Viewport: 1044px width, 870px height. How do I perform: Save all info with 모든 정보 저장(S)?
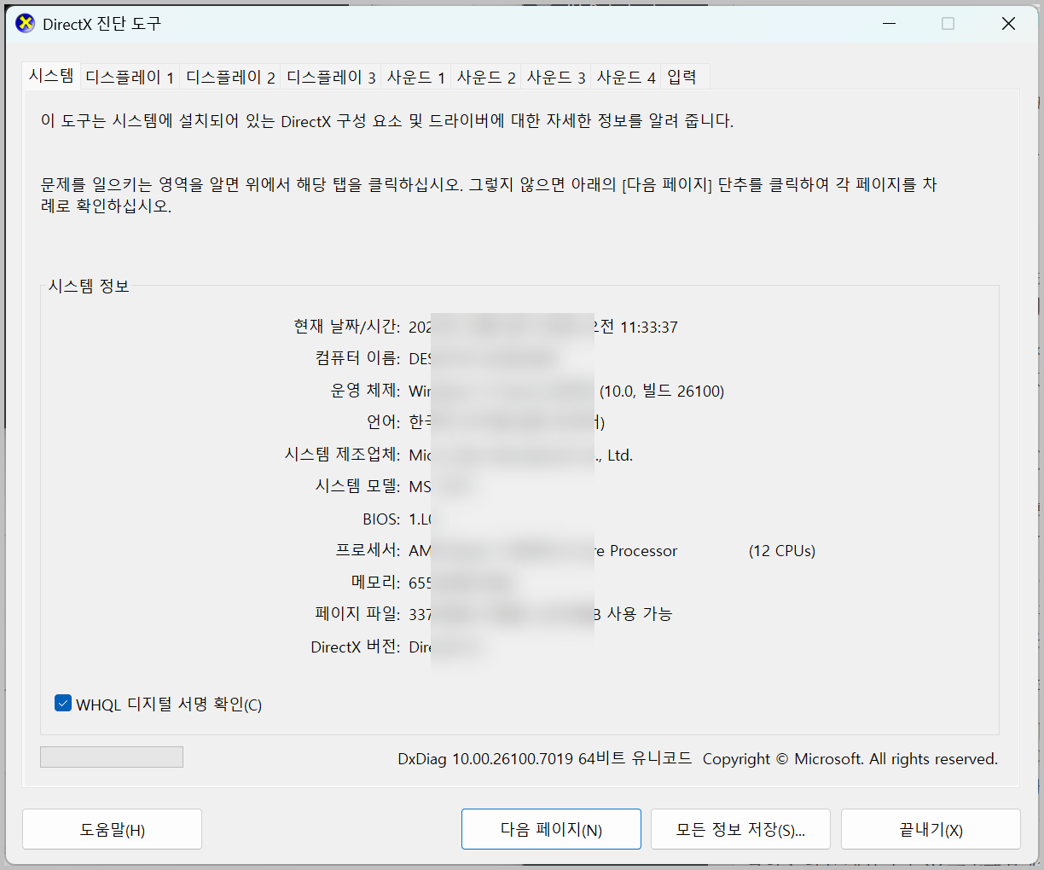point(740,830)
